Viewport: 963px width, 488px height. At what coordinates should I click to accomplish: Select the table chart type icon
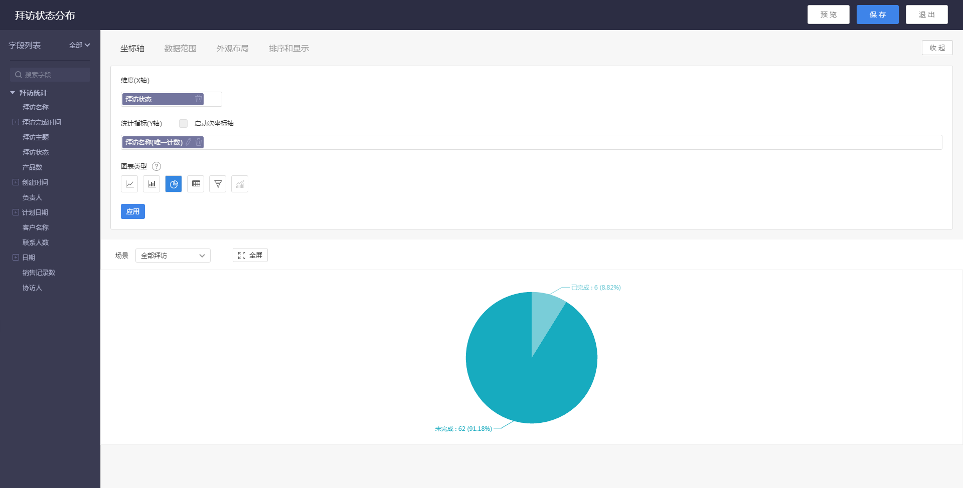point(196,184)
